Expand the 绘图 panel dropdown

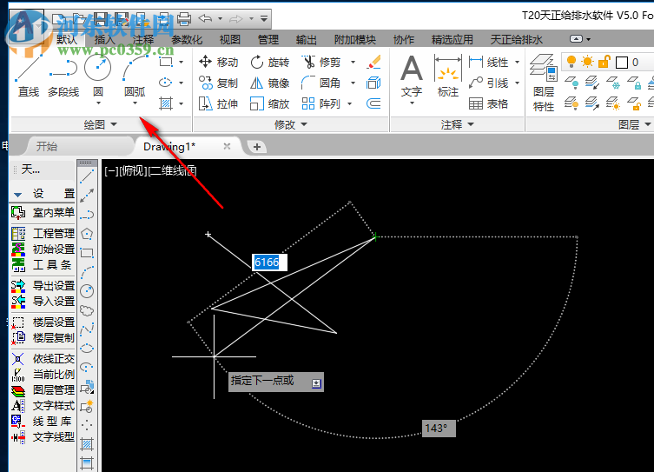114,124
